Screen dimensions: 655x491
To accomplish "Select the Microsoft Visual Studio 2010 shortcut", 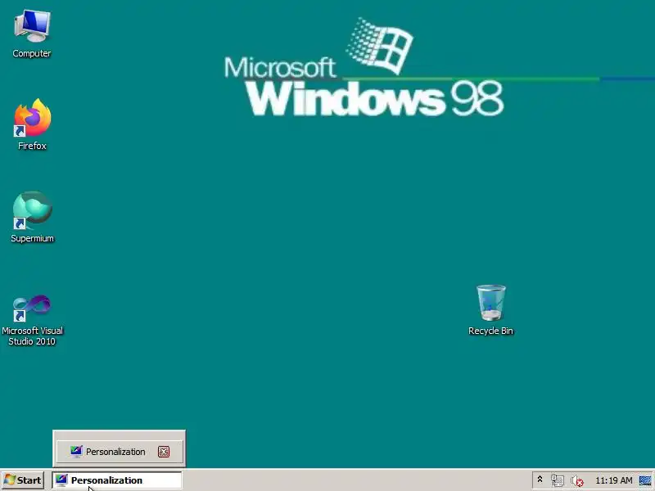I will point(32,320).
